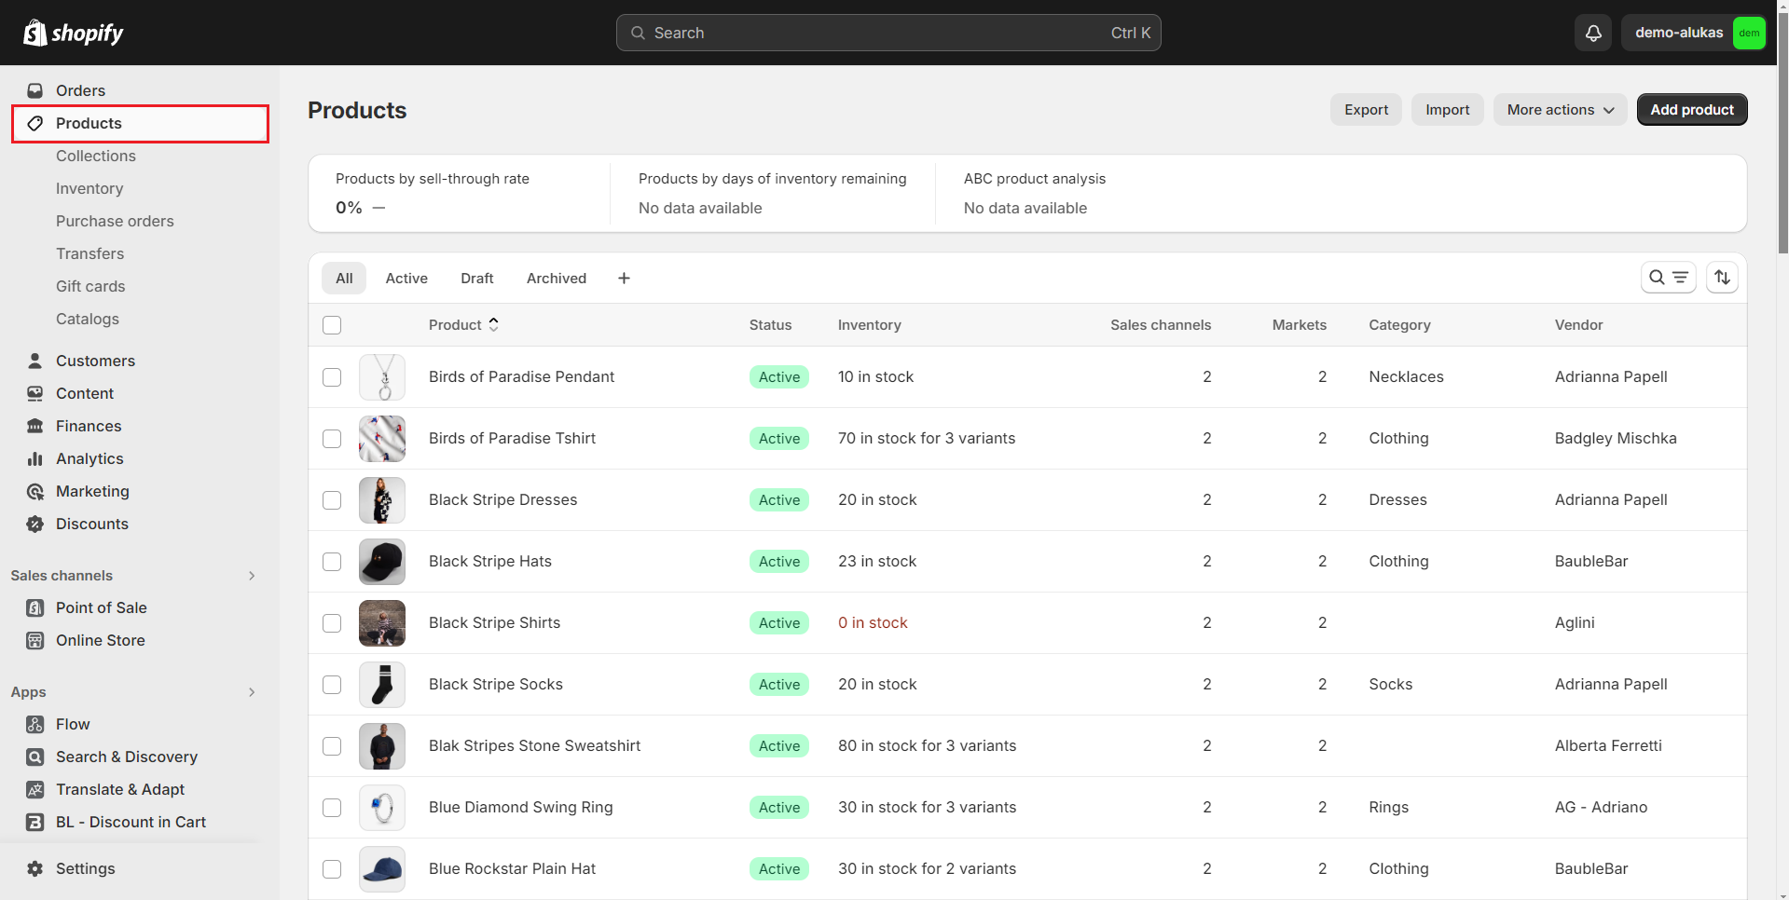This screenshot has height=900, width=1789.
Task: Click the Analytics bar chart icon
Action: click(x=35, y=458)
